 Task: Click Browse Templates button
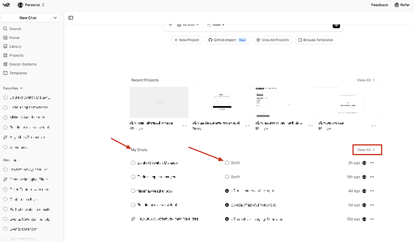click(316, 40)
